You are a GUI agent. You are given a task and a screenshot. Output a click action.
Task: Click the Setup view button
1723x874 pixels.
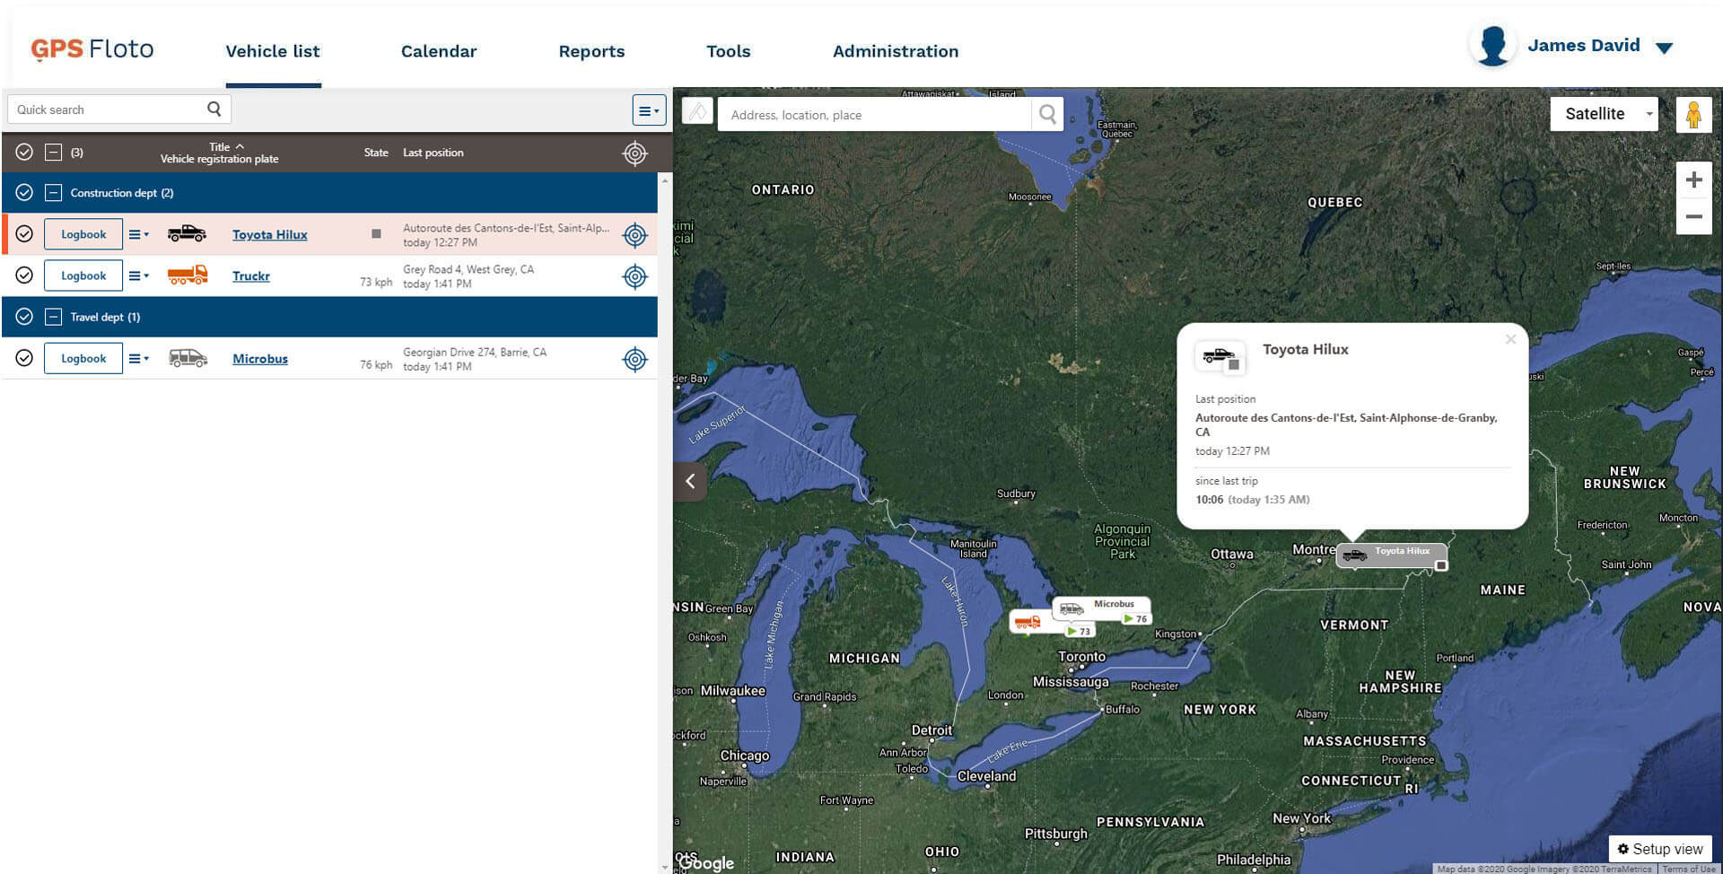pyautogui.click(x=1659, y=849)
